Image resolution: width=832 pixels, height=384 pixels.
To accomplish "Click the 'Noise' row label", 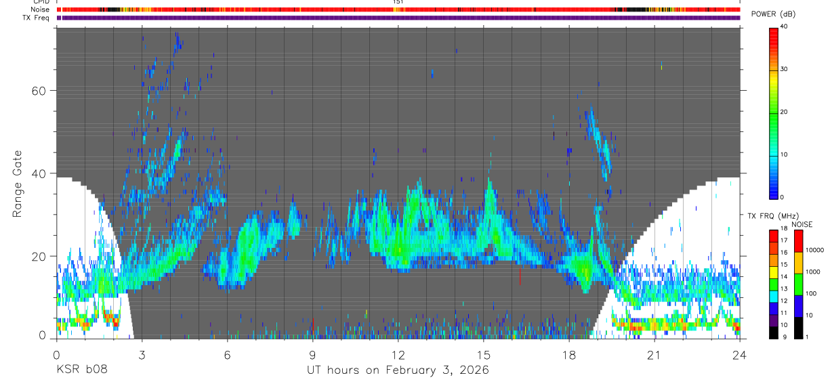I will (x=40, y=9).
